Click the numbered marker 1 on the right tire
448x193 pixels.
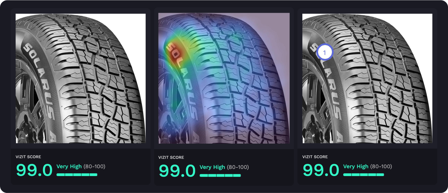(325, 52)
